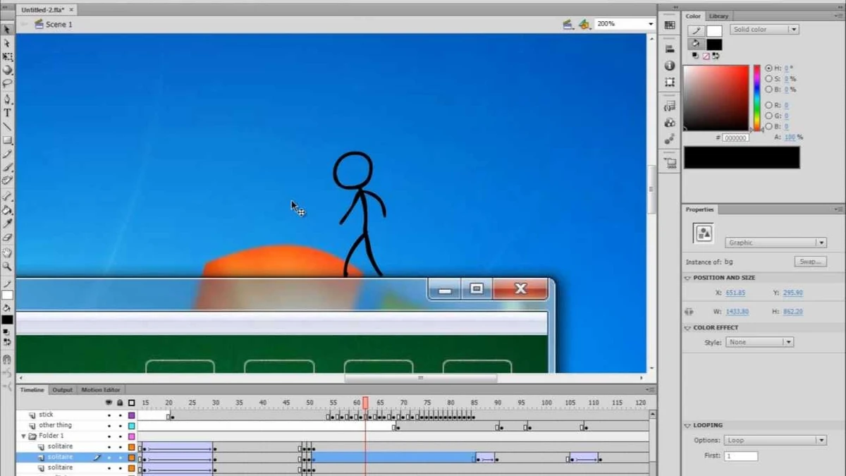This screenshot has height=476, width=846.
Task: Collapse Folder 1 in the timeline
Action: 24,436
